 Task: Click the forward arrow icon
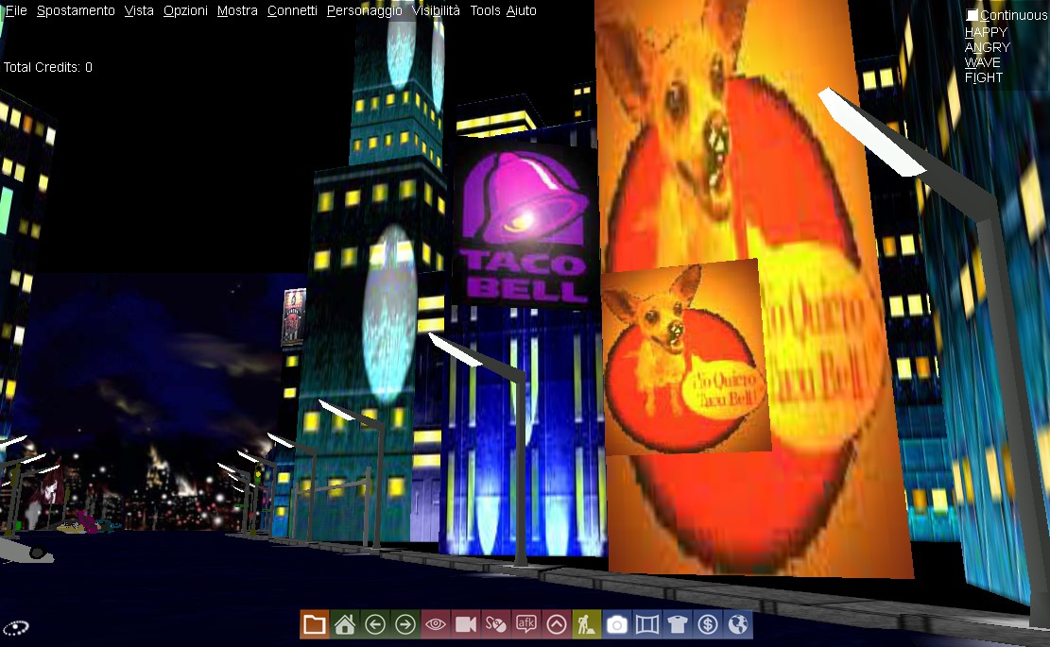[x=405, y=624]
